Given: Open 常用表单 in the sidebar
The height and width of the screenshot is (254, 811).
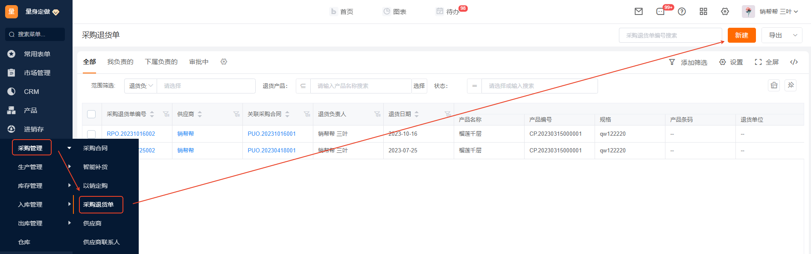Looking at the screenshot, I should point(36,54).
